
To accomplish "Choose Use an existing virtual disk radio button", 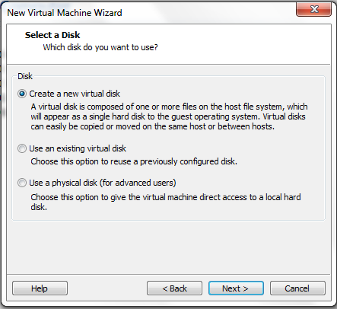I will tap(22, 148).
